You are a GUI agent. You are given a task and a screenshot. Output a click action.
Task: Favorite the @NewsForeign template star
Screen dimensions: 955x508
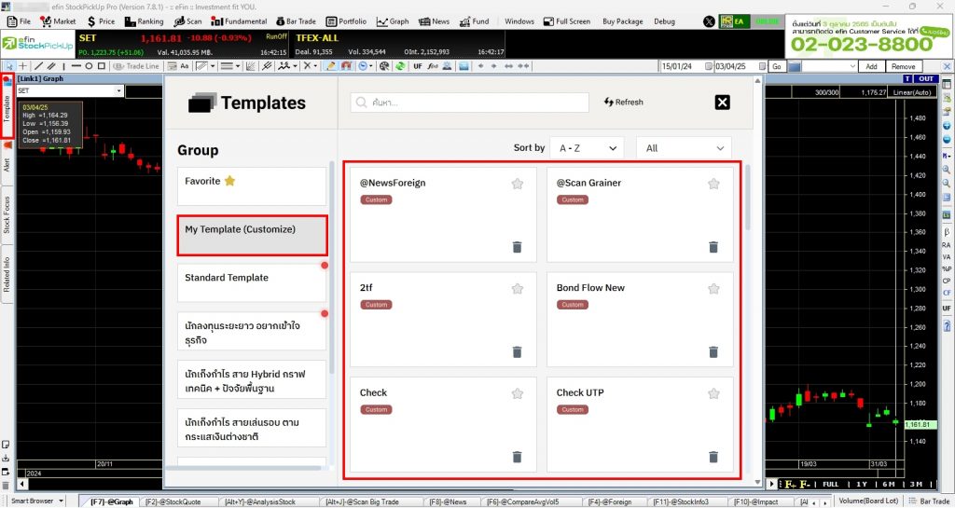517,184
